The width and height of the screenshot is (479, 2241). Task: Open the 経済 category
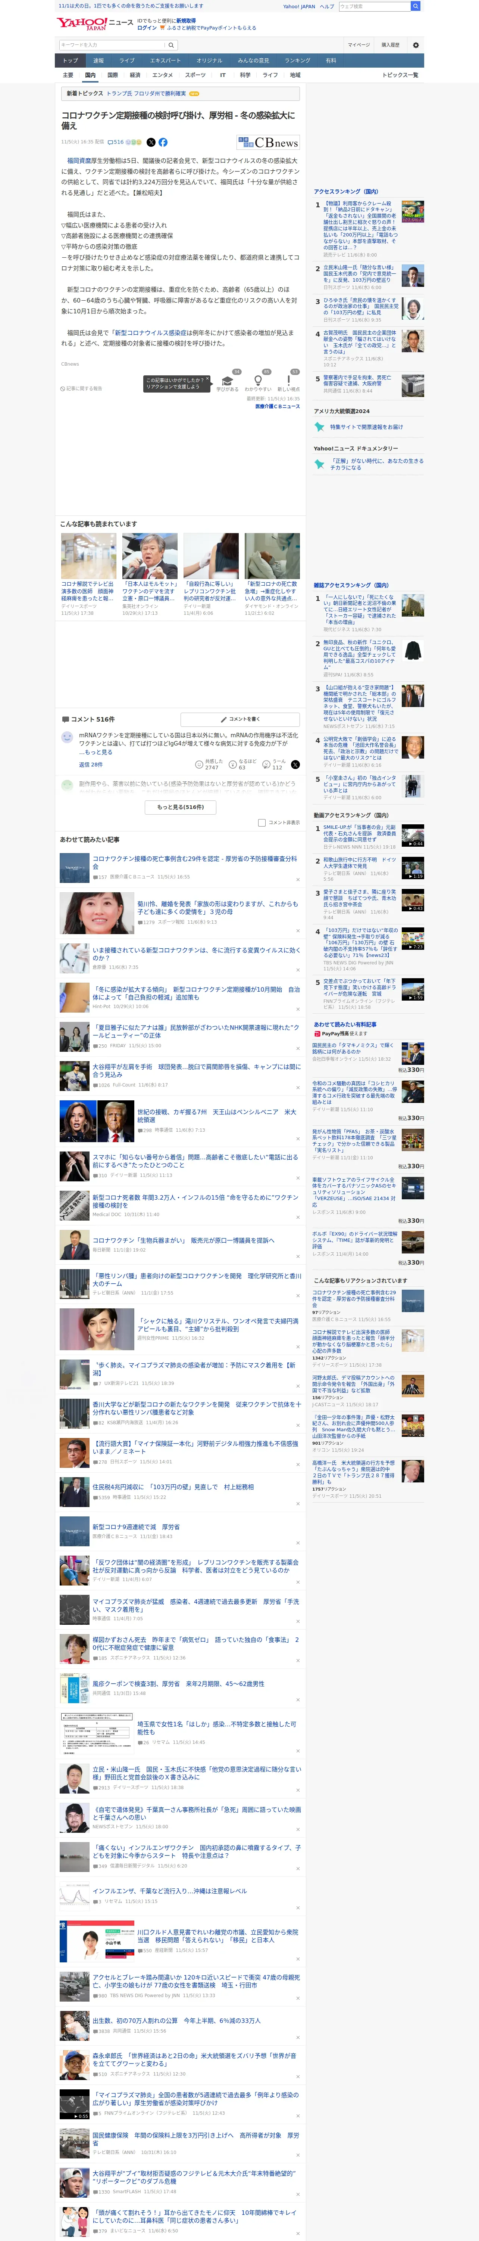point(135,75)
